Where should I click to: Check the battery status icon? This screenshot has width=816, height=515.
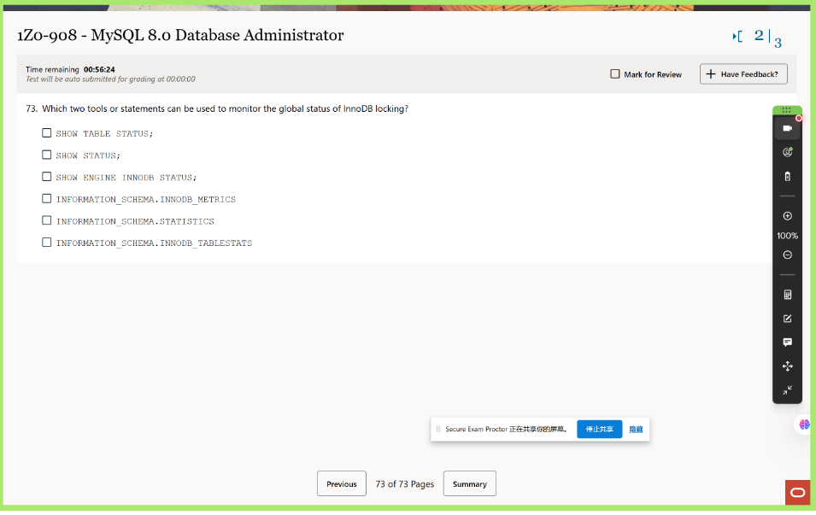788,176
